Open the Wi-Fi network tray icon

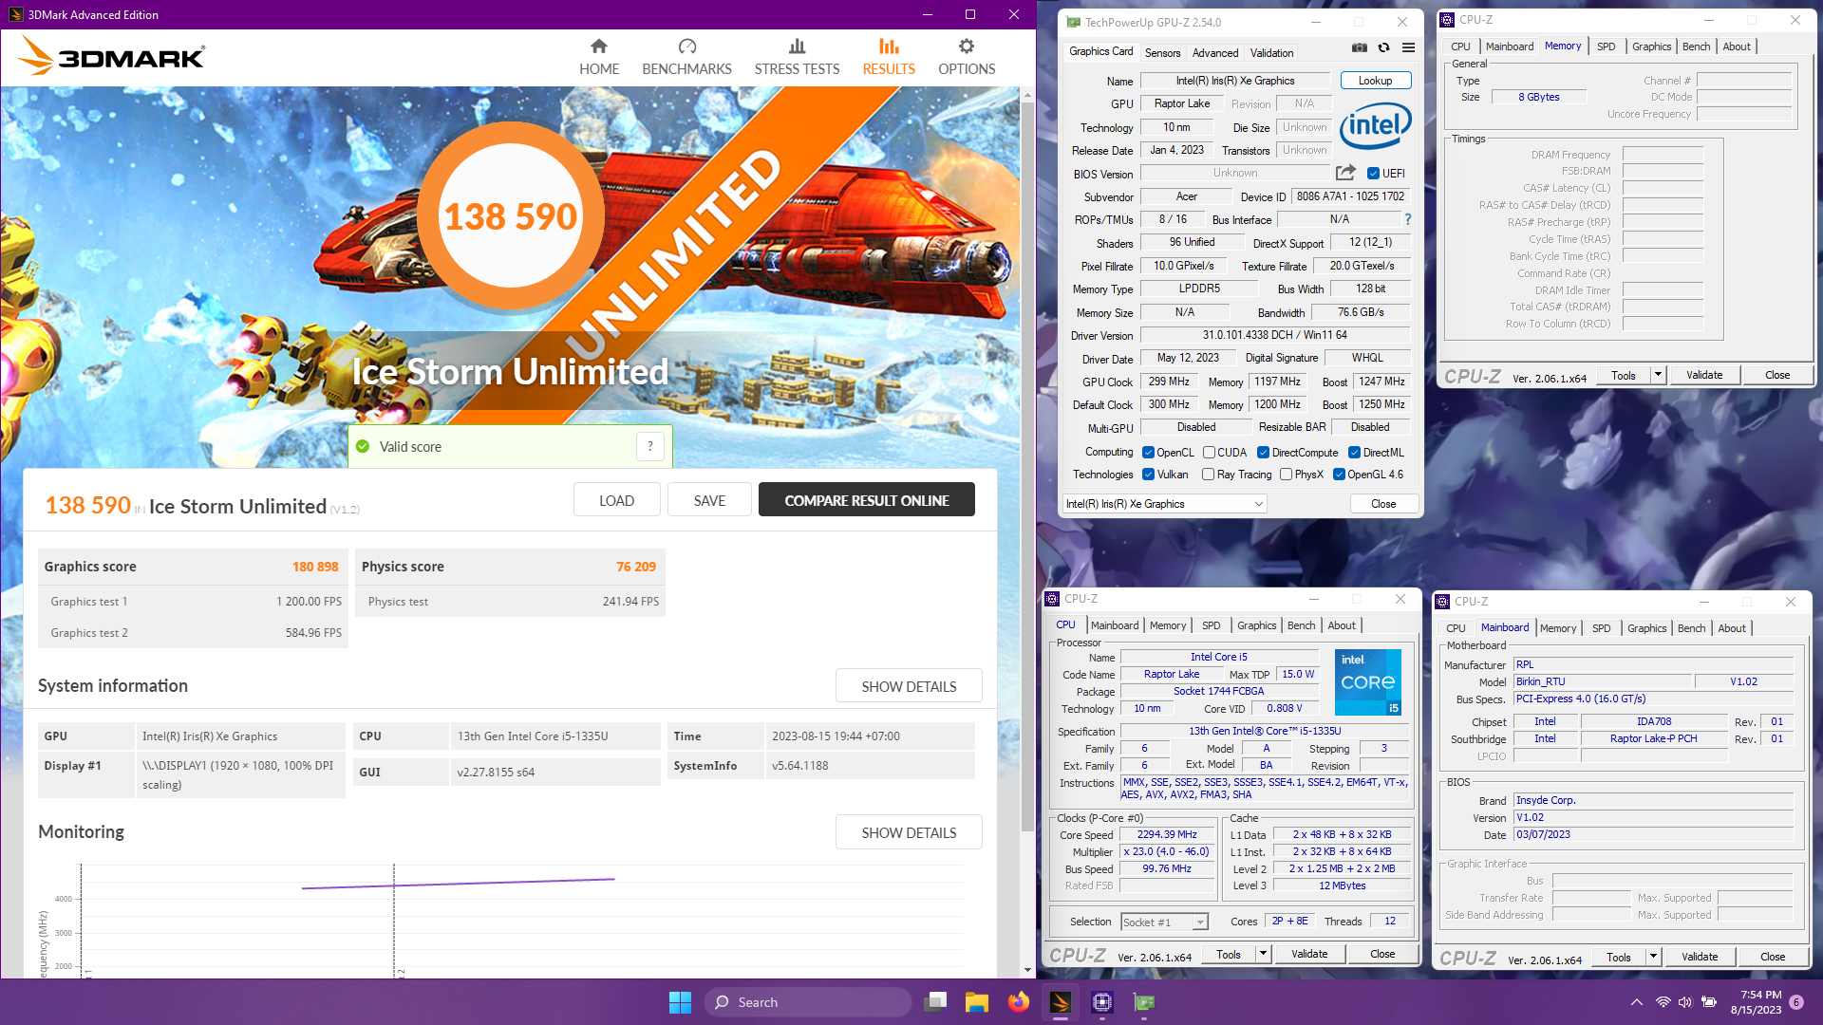click(x=1663, y=1002)
